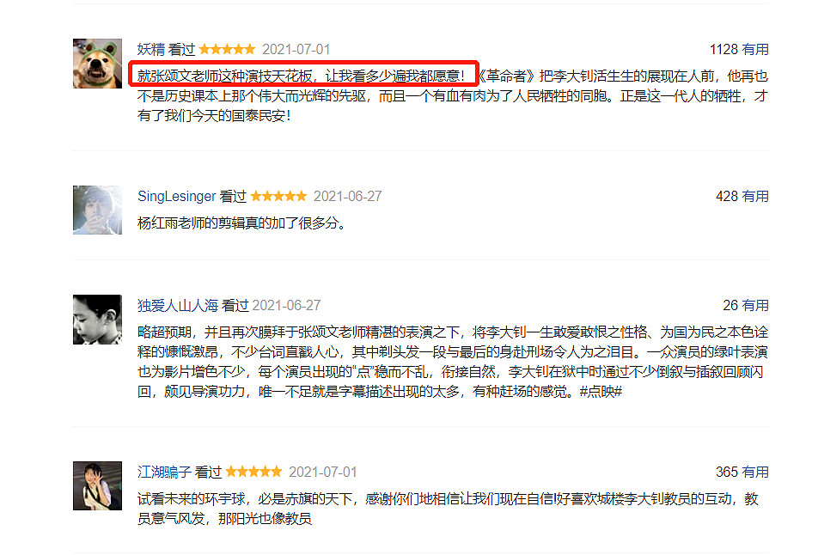This screenshot has width=818, height=555.
Task: Mark 江湖骗子's review as 有用
Action: pyautogui.click(x=755, y=472)
